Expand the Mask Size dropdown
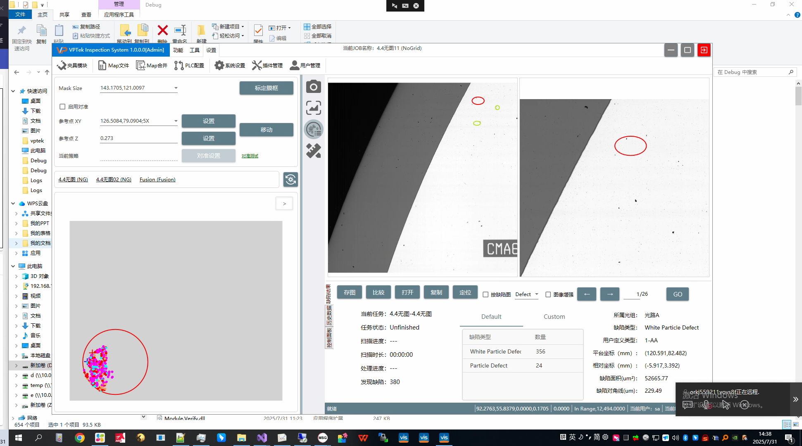 tap(176, 88)
